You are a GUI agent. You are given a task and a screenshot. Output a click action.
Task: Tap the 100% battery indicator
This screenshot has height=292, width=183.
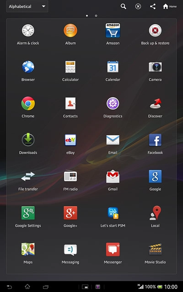[x=154, y=287]
